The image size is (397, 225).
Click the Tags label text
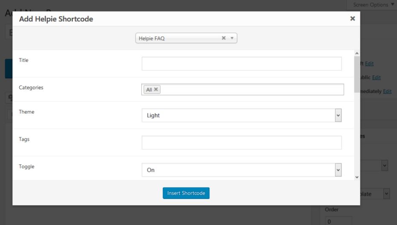click(x=24, y=139)
